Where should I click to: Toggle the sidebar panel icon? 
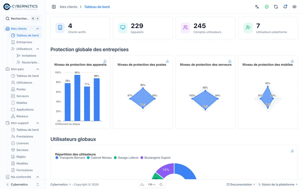point(54,7)
